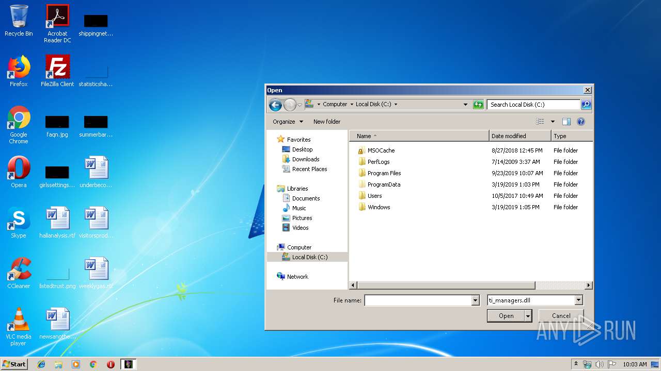Click the 10:03 AM clock

coord(635,364)
